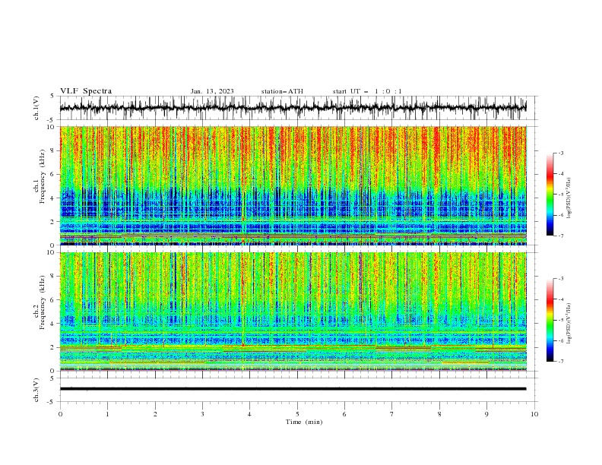Screen dimensions: 602x465
Task: Click the ch.1 Frequency (kHz) axis label
Action: (x=40, y=176)
